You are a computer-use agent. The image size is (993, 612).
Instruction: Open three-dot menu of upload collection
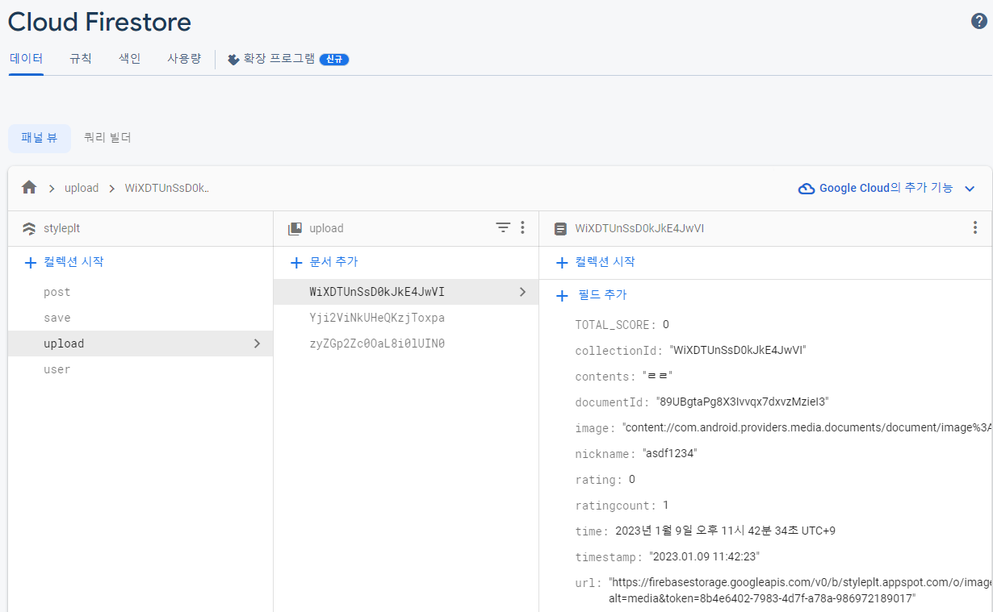522,228
